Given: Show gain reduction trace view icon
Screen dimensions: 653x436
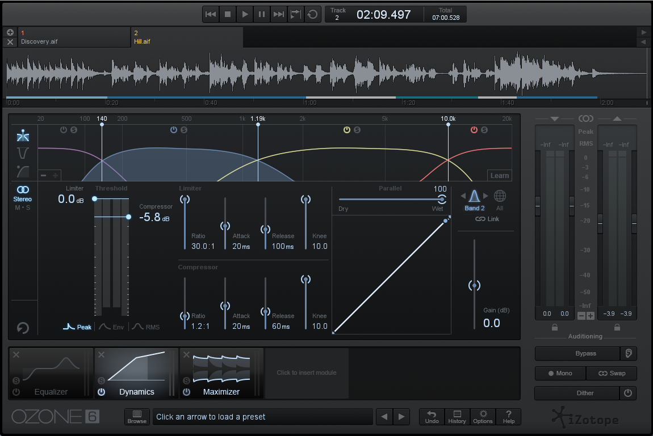Looking at the screenshot, I should point(23,153).
